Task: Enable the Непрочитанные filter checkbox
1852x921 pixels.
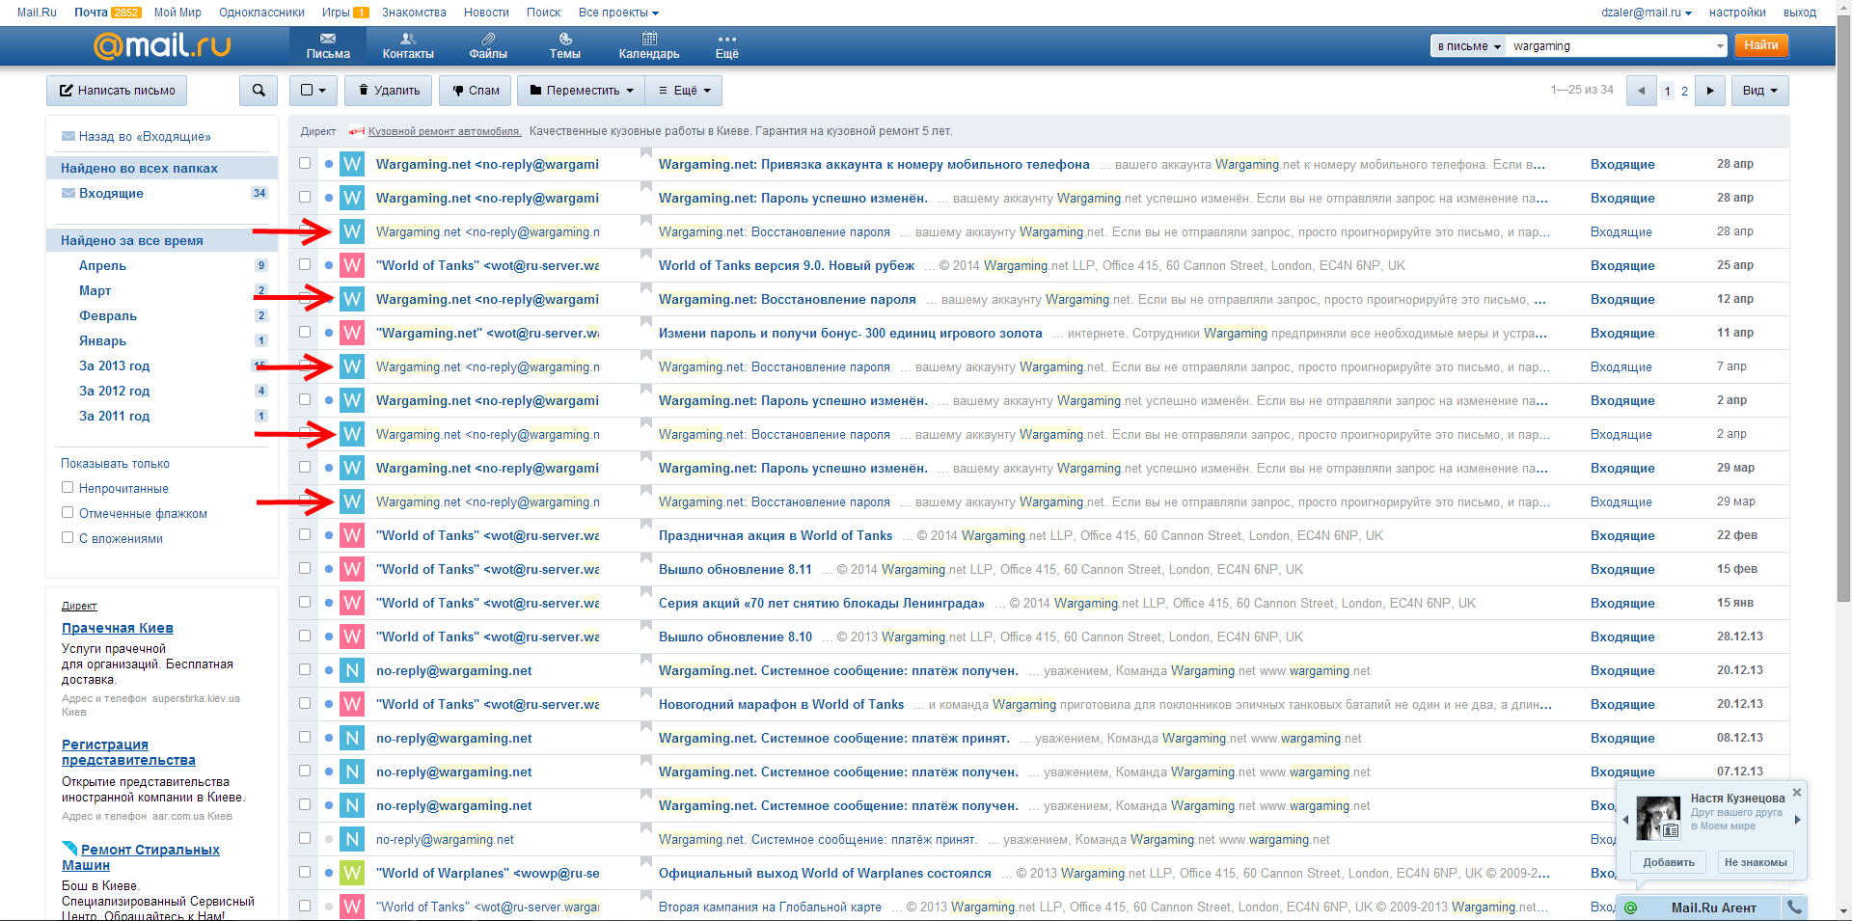Action: [x=68, y=488]
